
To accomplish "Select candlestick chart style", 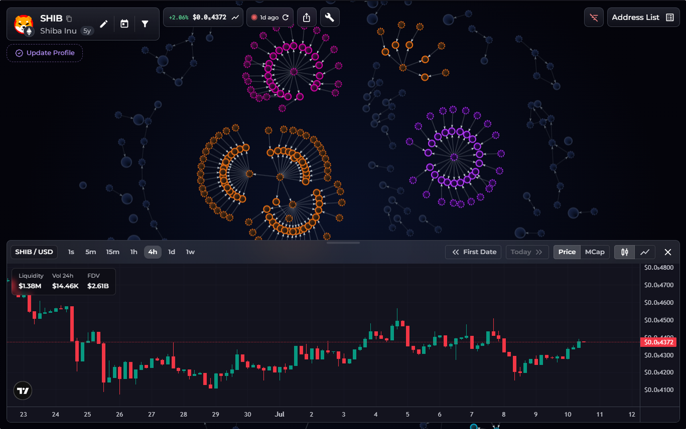I will point(625,252).
